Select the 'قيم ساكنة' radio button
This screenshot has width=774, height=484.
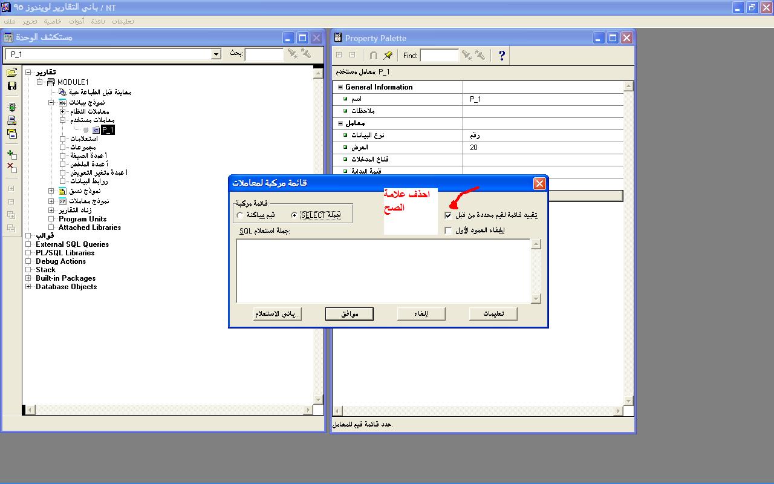240,215
